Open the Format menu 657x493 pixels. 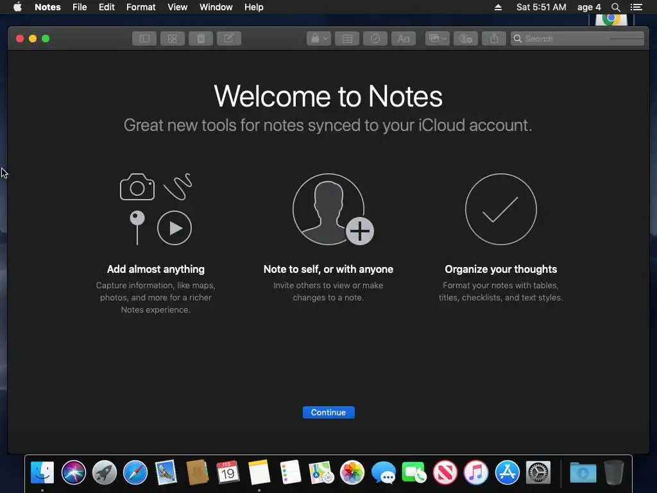pos(141,7)
